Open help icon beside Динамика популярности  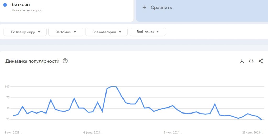[65, 61]
